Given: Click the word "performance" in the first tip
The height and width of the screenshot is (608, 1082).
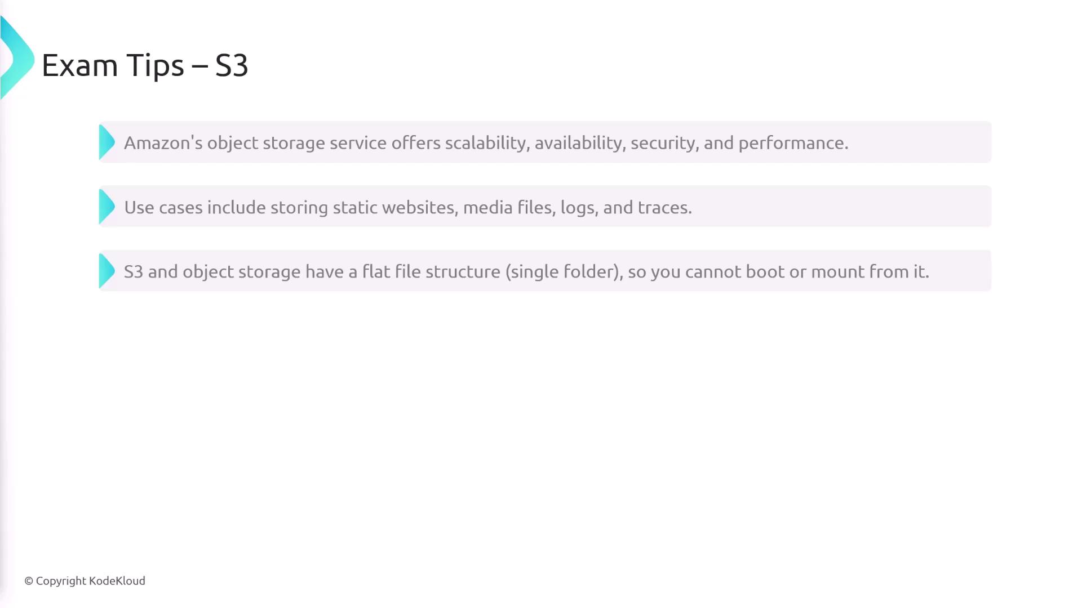Looking at the screenshot, I should tap(791, 143).
